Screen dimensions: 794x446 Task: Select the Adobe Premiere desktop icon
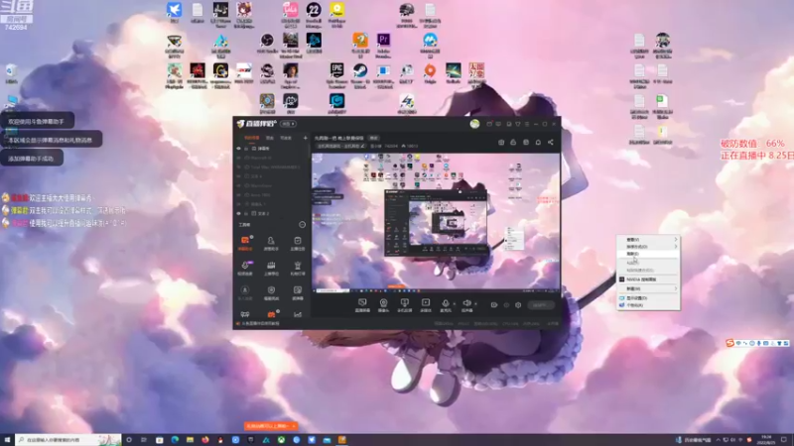(x=383, y=46)
